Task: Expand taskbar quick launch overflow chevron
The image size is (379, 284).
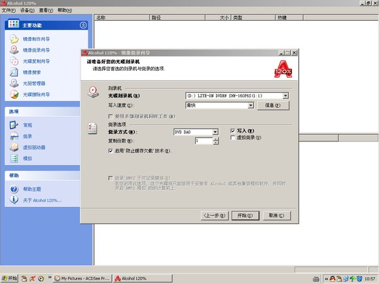Action: [x=49, y=277]
